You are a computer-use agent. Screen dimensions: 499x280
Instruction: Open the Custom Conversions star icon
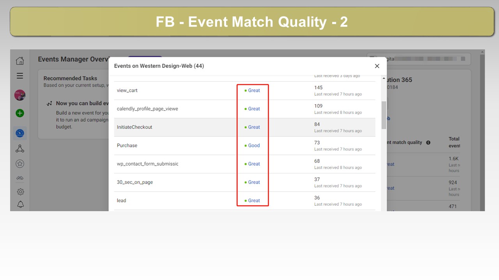tap(20, 164)
